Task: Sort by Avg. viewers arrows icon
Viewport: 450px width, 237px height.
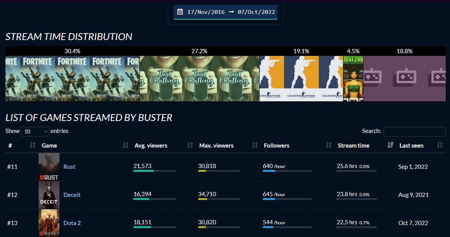Action: (190, 145)
